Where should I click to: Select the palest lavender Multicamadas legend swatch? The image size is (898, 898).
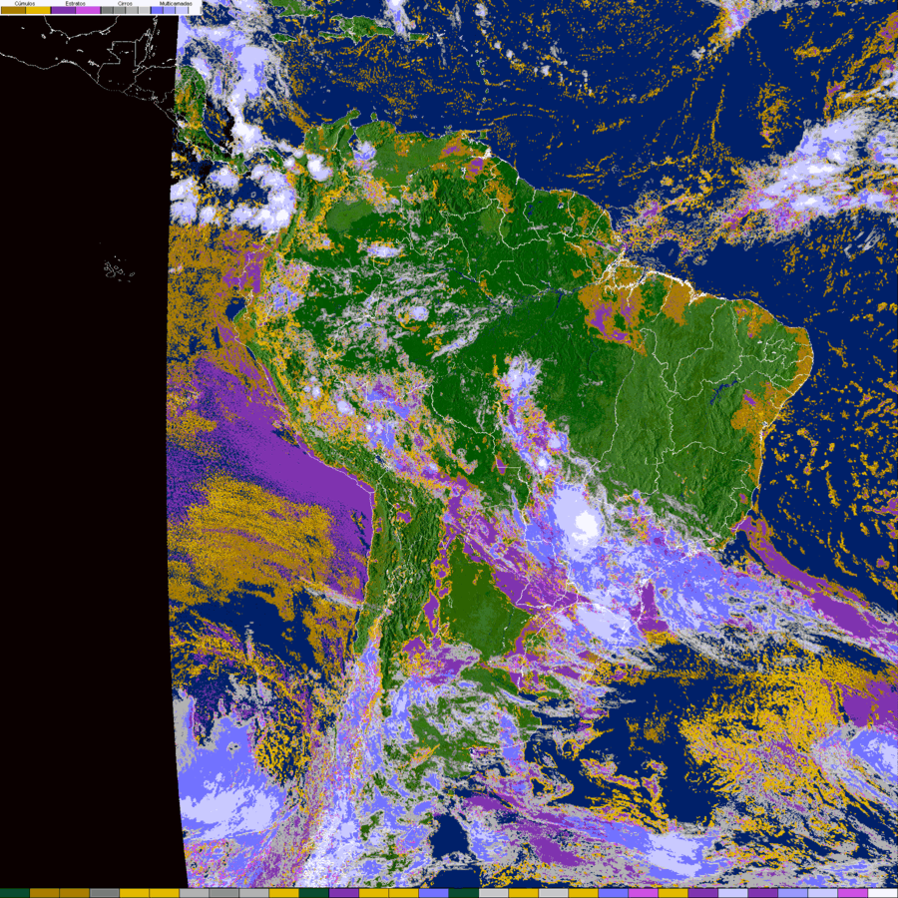click(182, 10)
